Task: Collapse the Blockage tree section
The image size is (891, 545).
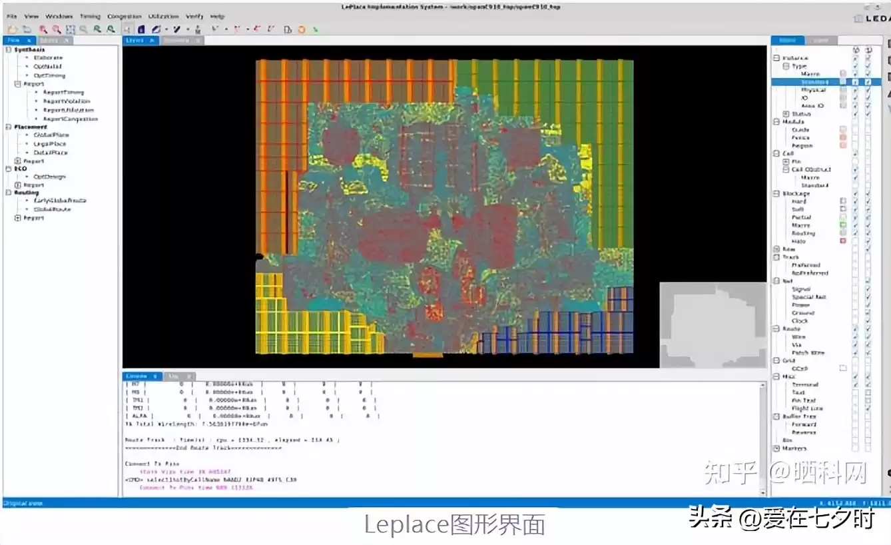Action: click(x=776, y=193)
